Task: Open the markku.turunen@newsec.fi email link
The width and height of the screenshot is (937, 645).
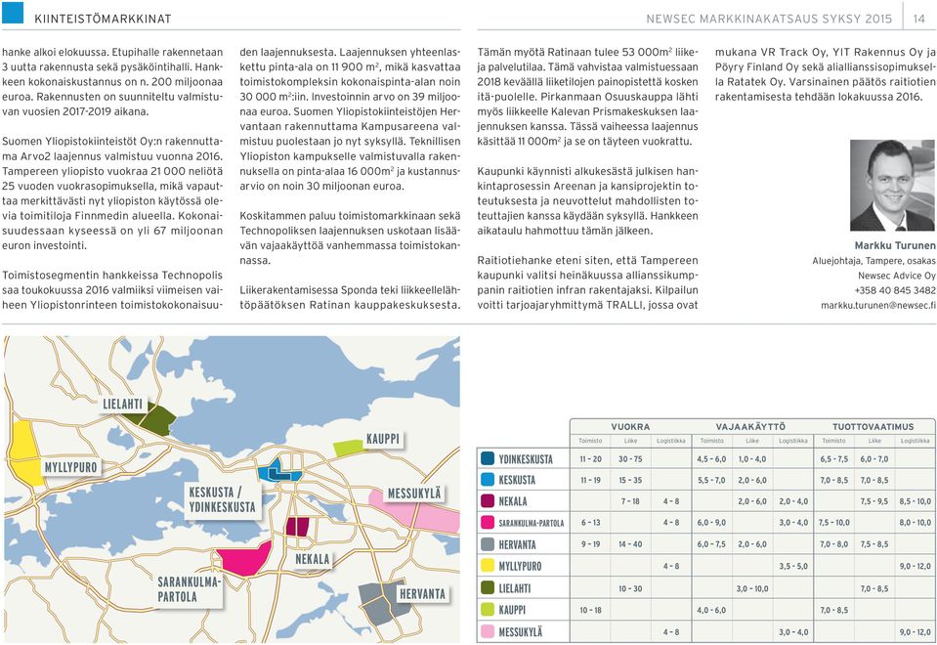Action: (x=877, y=306)
